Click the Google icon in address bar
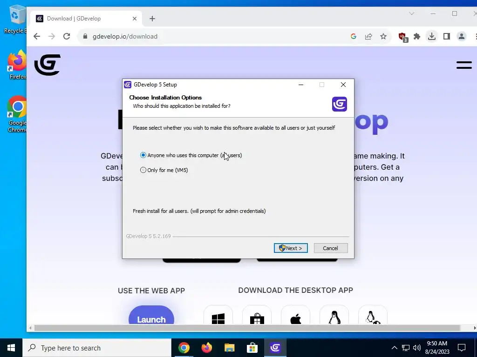477x357 pixels. [354, 36]
